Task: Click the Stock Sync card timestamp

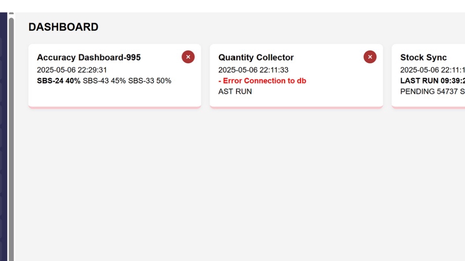Action: pos(432,70)
